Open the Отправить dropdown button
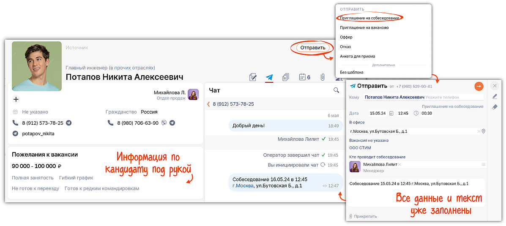506x226 pixels. 313,48
